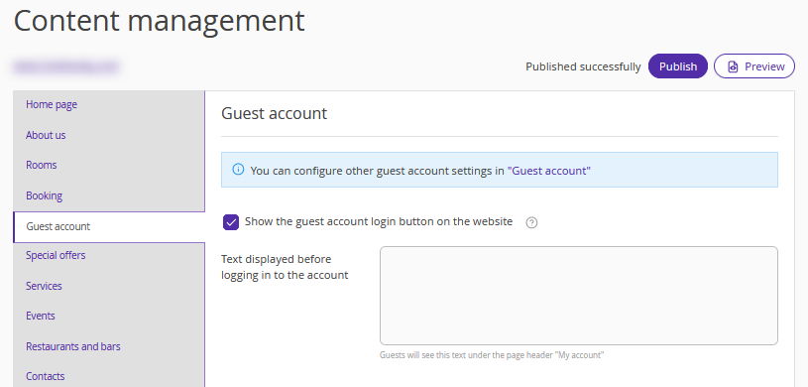The image size is (808, 387).
Task: Navigate to Services in the sidebar
Action: click(44, 286)
